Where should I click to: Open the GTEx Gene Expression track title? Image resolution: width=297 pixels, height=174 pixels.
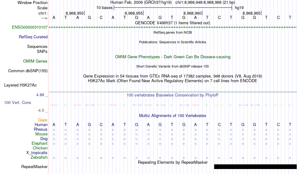click(173, 76)
